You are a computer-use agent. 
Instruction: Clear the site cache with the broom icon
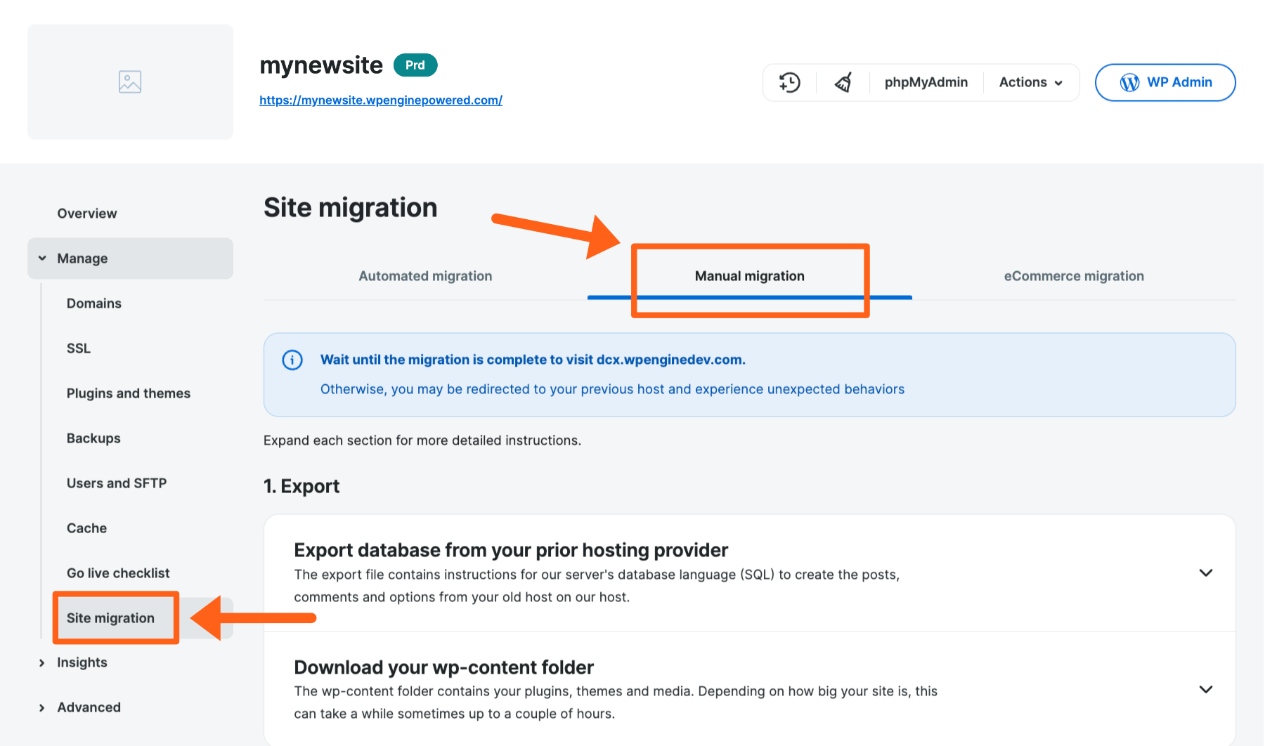(x=843, y=82)
